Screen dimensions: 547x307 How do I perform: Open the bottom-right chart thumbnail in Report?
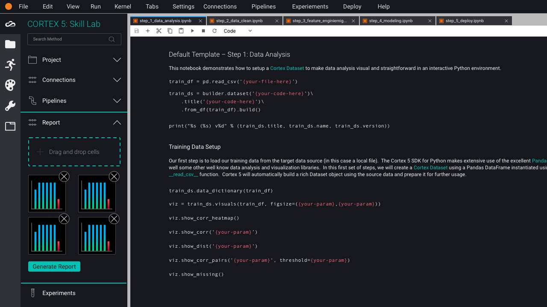point(97,236)
